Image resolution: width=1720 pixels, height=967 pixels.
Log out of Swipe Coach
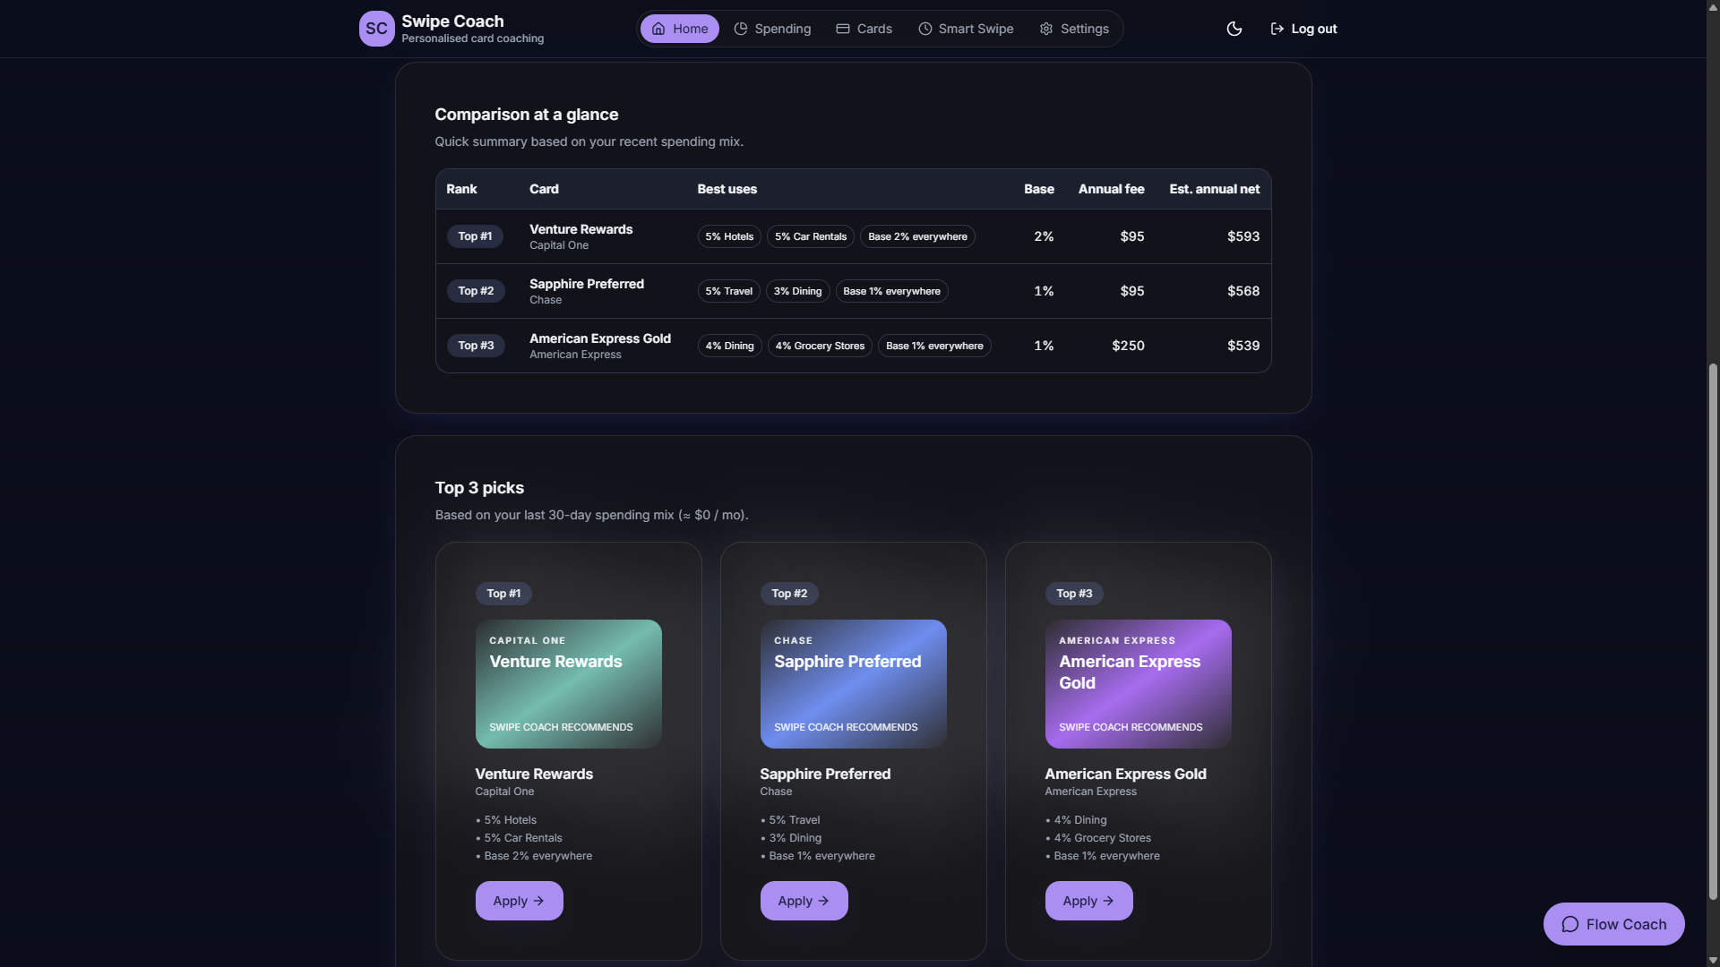tap(1303, 29)
